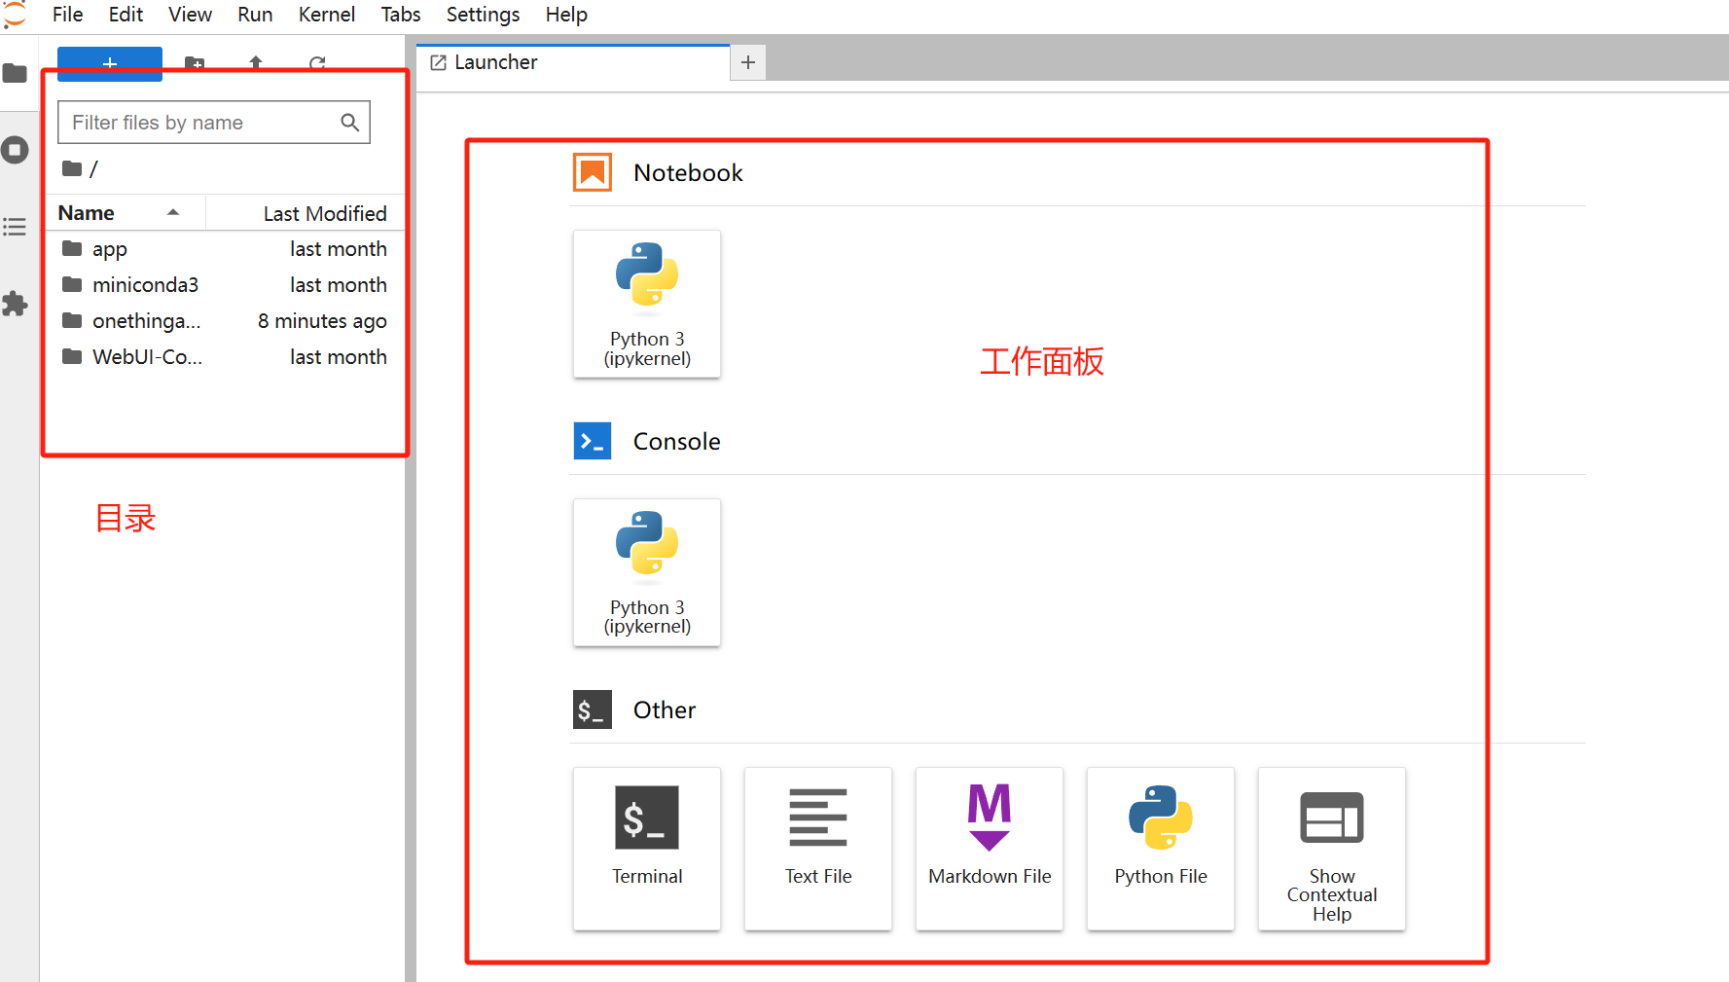Click the Console section heading text
1729x982 pixels.
[677, 441]
